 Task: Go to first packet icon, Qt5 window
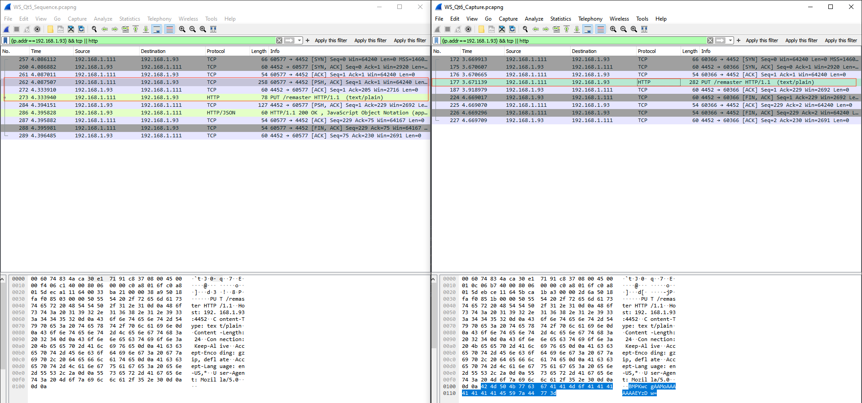pos(136,29)
